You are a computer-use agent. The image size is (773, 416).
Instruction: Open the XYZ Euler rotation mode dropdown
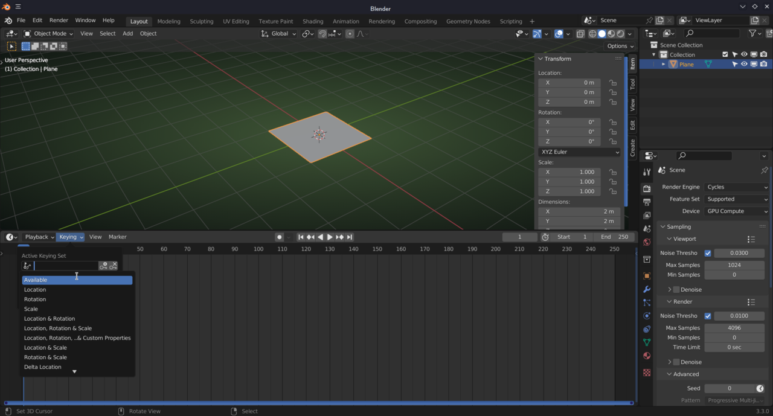[x=578, y=152]
